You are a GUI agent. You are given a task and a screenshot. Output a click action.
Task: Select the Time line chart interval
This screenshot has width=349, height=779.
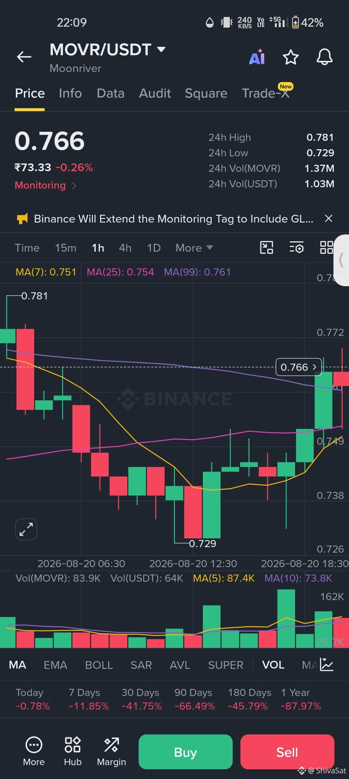(27, 248)
